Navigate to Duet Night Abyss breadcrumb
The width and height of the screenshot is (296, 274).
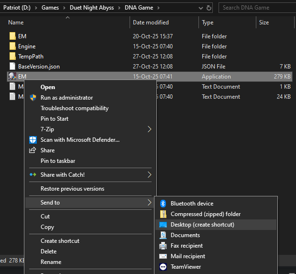pyautogui.click(x=92, y=8)
